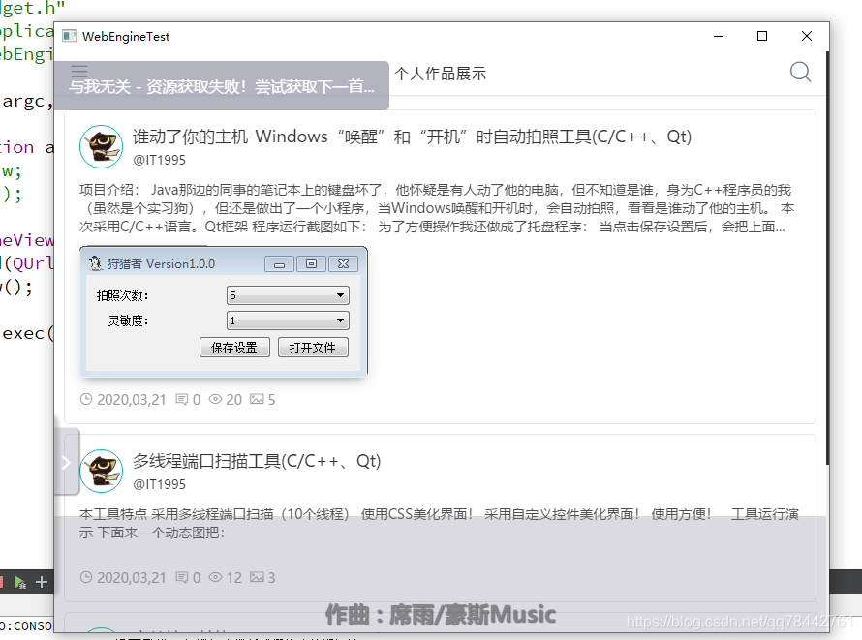Click the eye view-count icon showing 20
Screen dimensions: 862x640
tap(214, 399)
